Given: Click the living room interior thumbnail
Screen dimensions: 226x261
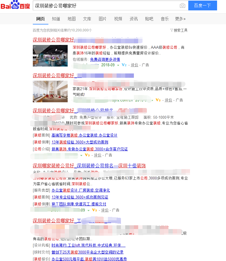Looking at the screenshot, I should pyautogui.click(x=50, y=91).
